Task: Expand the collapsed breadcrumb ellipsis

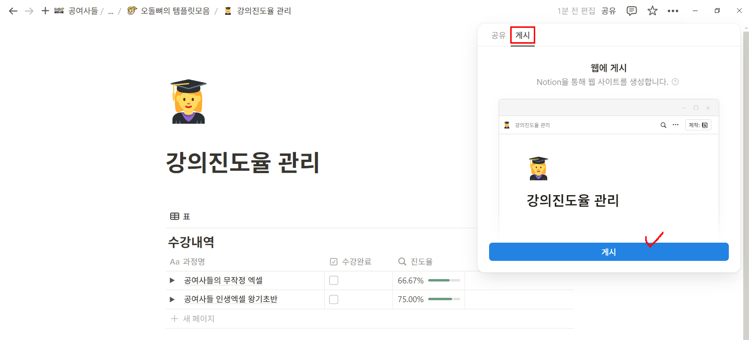Action: pos(111,11)
